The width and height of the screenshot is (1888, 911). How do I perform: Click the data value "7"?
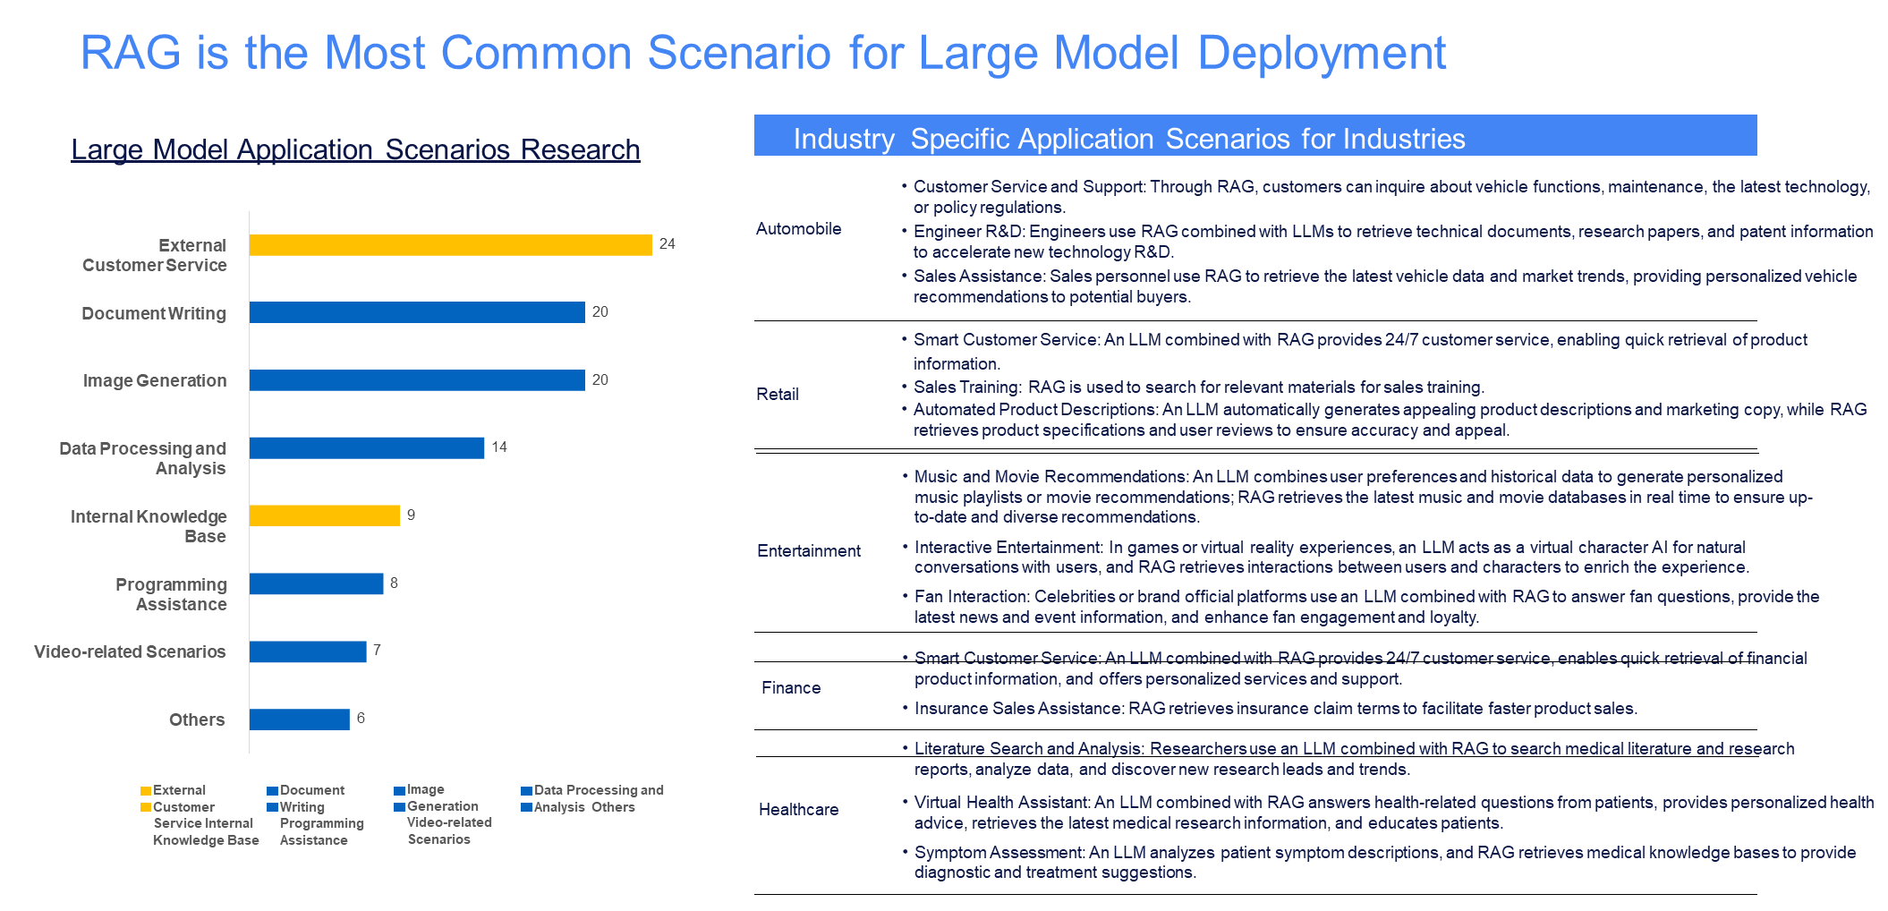coord(378,650)
